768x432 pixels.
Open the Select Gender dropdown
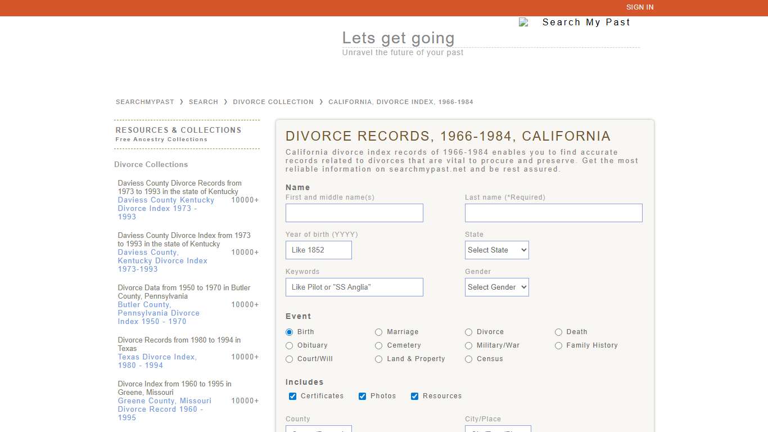tap(496, 287)
